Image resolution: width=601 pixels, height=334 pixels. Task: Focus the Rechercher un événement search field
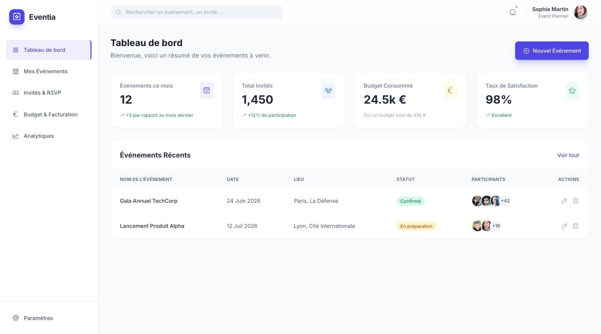tap(196, 12)
